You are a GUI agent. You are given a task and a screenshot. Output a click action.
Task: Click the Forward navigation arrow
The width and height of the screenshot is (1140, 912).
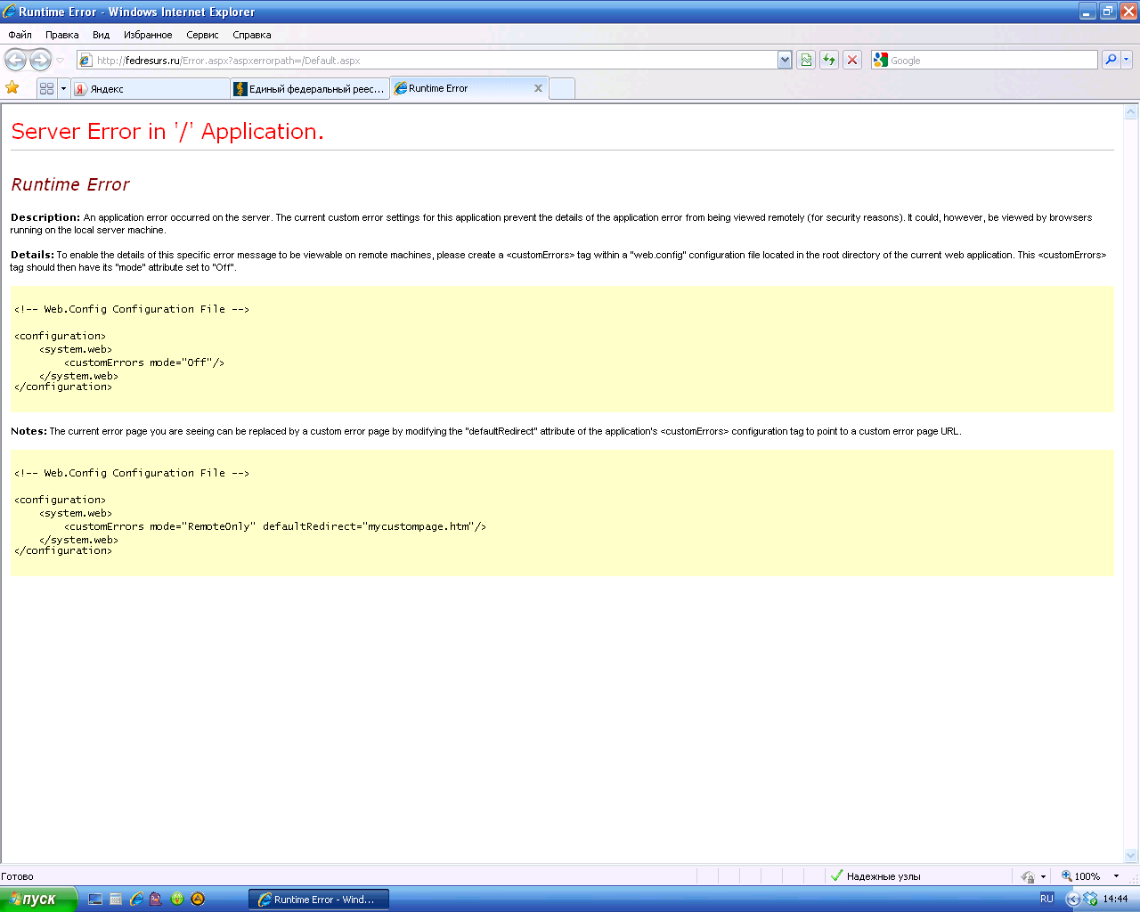click(x=40, y=60)
